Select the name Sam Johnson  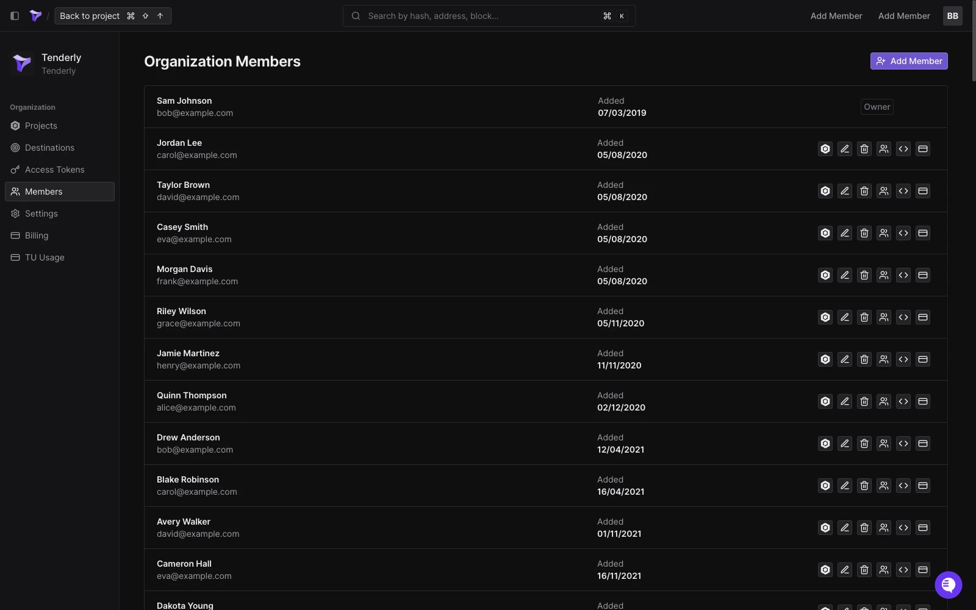(x=184, y=101)
